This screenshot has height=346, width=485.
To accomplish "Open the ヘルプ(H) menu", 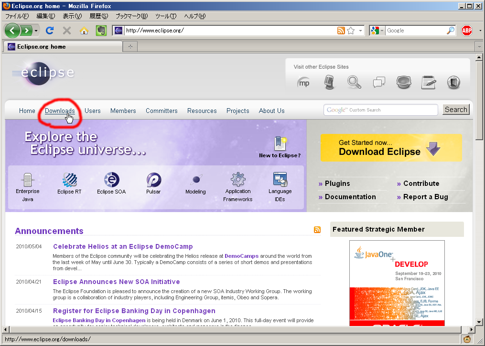I will [195, 16].
